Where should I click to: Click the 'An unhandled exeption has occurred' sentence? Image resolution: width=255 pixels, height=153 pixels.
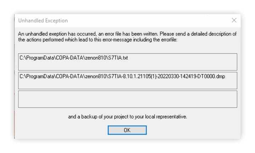pyautogui.click(x=53, y=34)
